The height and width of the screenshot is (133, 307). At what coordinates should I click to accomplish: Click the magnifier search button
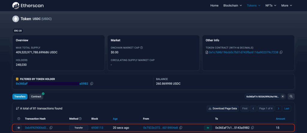tap(291, 96)
